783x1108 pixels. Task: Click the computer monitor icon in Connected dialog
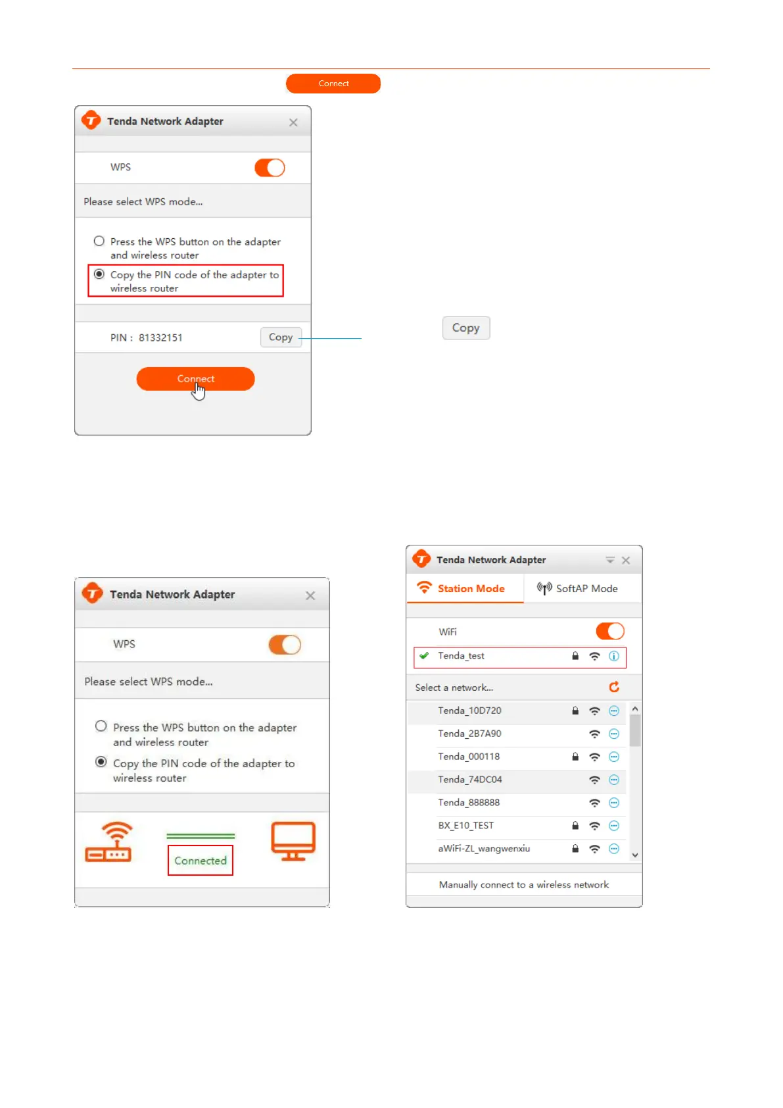293,841
